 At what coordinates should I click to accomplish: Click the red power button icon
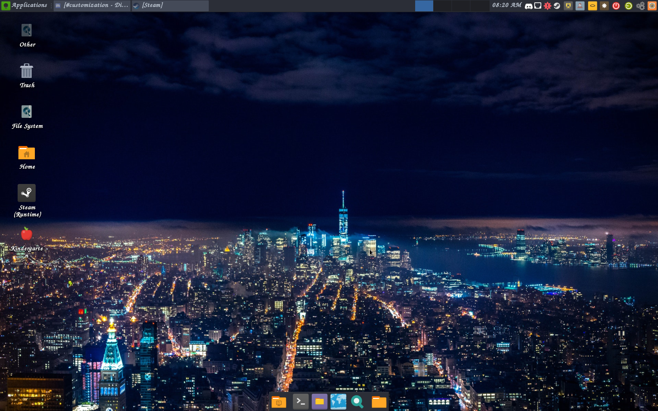(x=616, y=6)
